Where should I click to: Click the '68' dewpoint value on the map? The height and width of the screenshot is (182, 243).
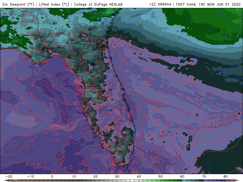pos(92,65)
